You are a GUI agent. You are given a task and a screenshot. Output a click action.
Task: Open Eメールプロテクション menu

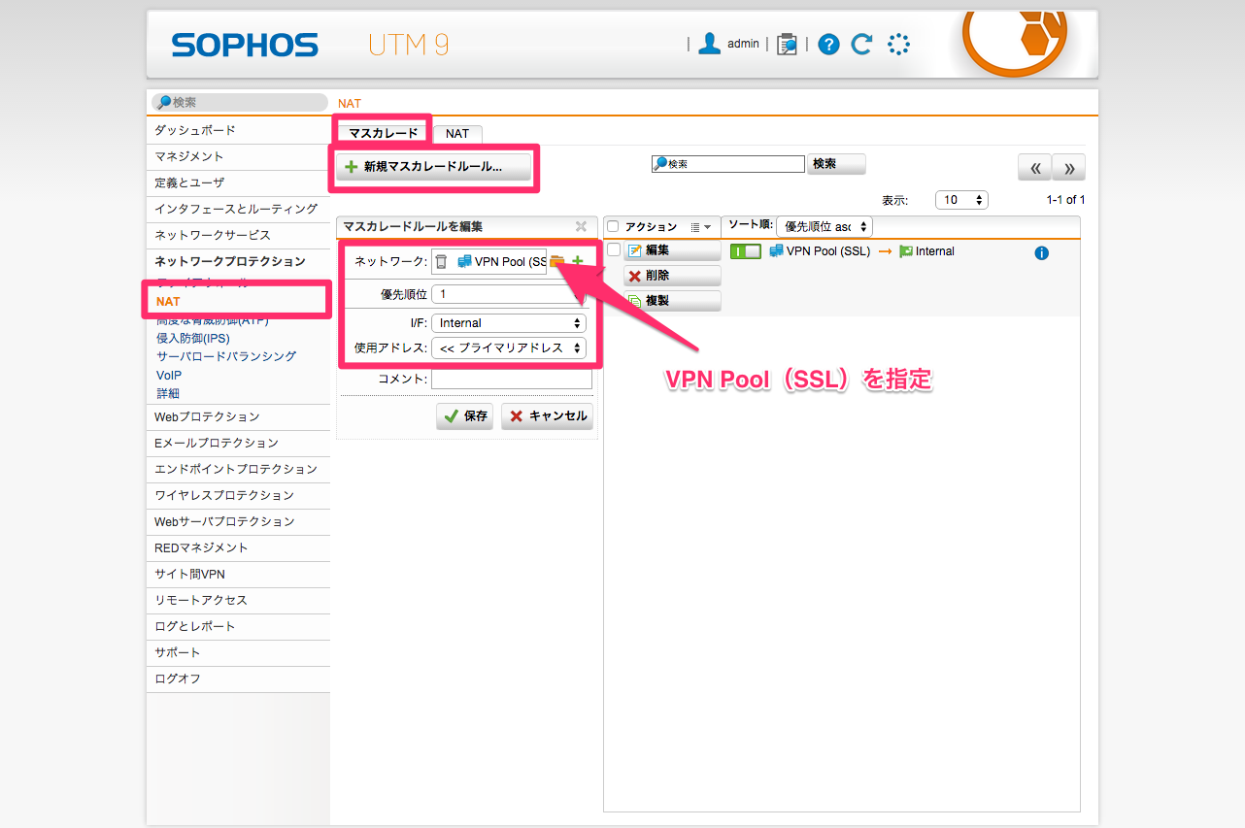coord(239,443)
